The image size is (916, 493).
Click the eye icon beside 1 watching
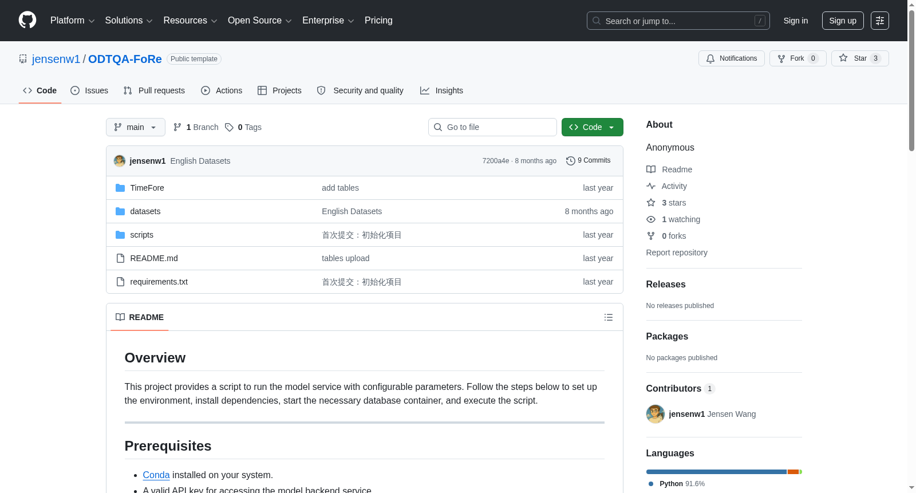tap(651, 219)
